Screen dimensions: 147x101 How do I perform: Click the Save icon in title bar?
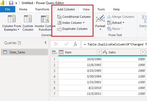[11, 3]
